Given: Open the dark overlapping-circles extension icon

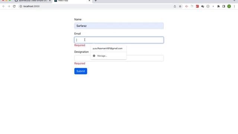Looking at the screenshot, I should [202, 6].
